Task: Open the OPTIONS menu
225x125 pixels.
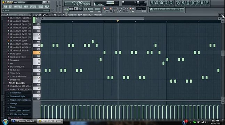Action: pos(33,7)
